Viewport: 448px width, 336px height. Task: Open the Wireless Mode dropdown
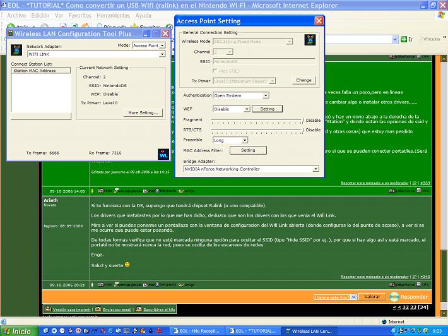[x=290, y=42]
